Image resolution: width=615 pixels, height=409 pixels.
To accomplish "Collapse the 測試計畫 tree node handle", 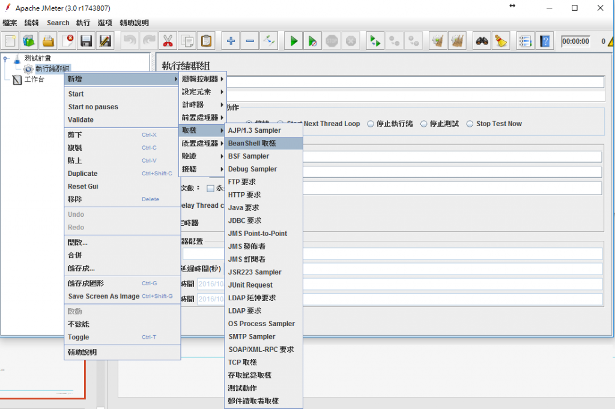I will pyautogui.click(x=5, y=59).
